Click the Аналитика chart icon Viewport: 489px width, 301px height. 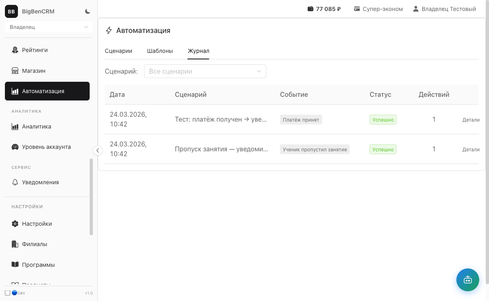[15, 127]
